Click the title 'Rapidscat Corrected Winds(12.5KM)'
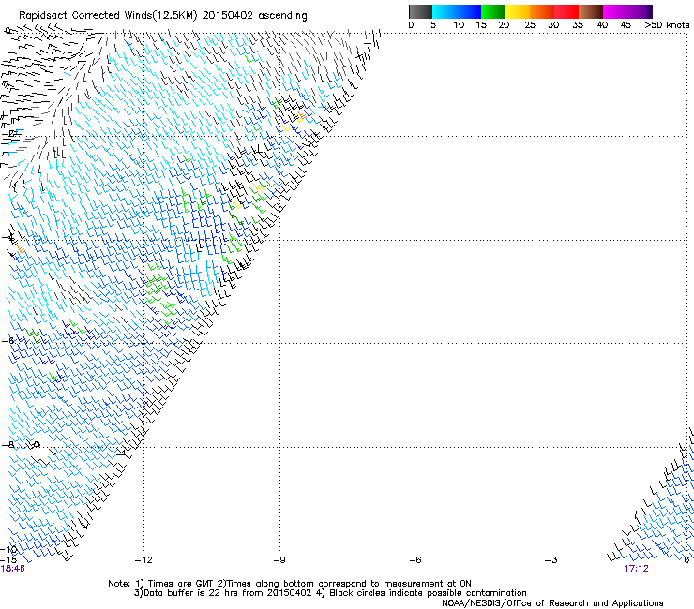 tap(108, 16)
